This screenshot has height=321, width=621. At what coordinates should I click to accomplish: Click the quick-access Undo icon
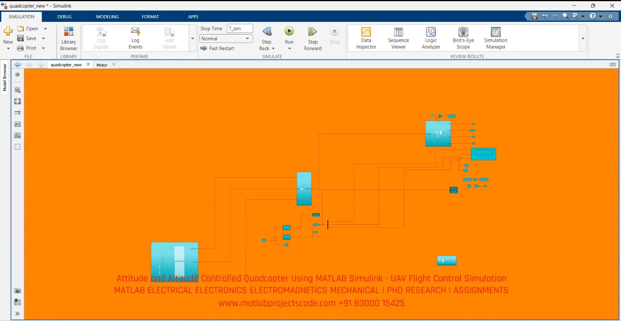(545, 16)
